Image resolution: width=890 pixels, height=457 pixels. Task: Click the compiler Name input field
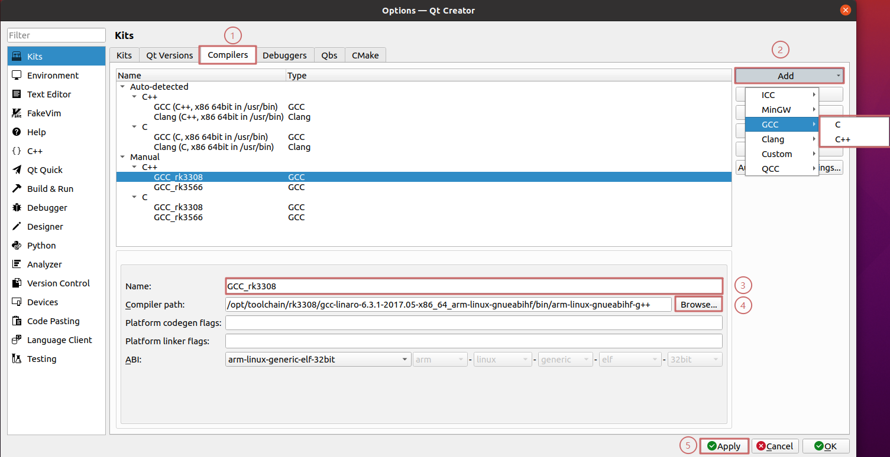click(x=473, y=286)
